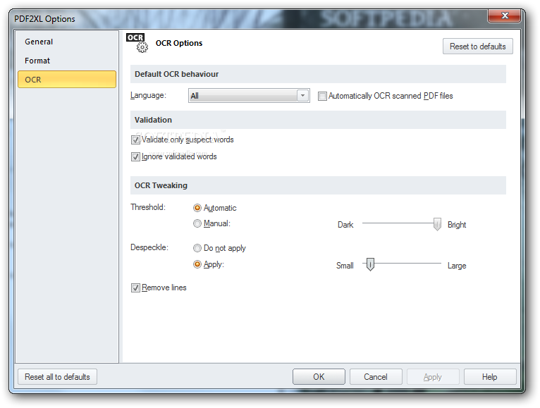Open the Language dropdown arrow
Viewport: 540px width, 408px height.
pos(302,95)
